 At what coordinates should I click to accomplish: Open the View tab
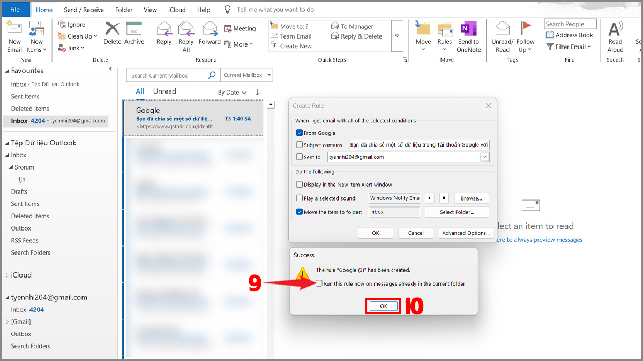pos(151,10)
